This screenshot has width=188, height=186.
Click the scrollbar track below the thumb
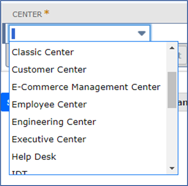point(172,136)
